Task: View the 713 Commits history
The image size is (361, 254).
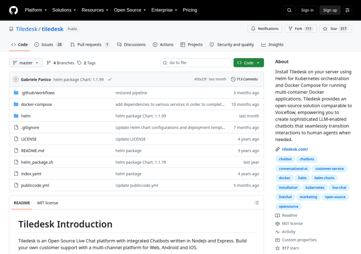Action: tap(245, 79)
